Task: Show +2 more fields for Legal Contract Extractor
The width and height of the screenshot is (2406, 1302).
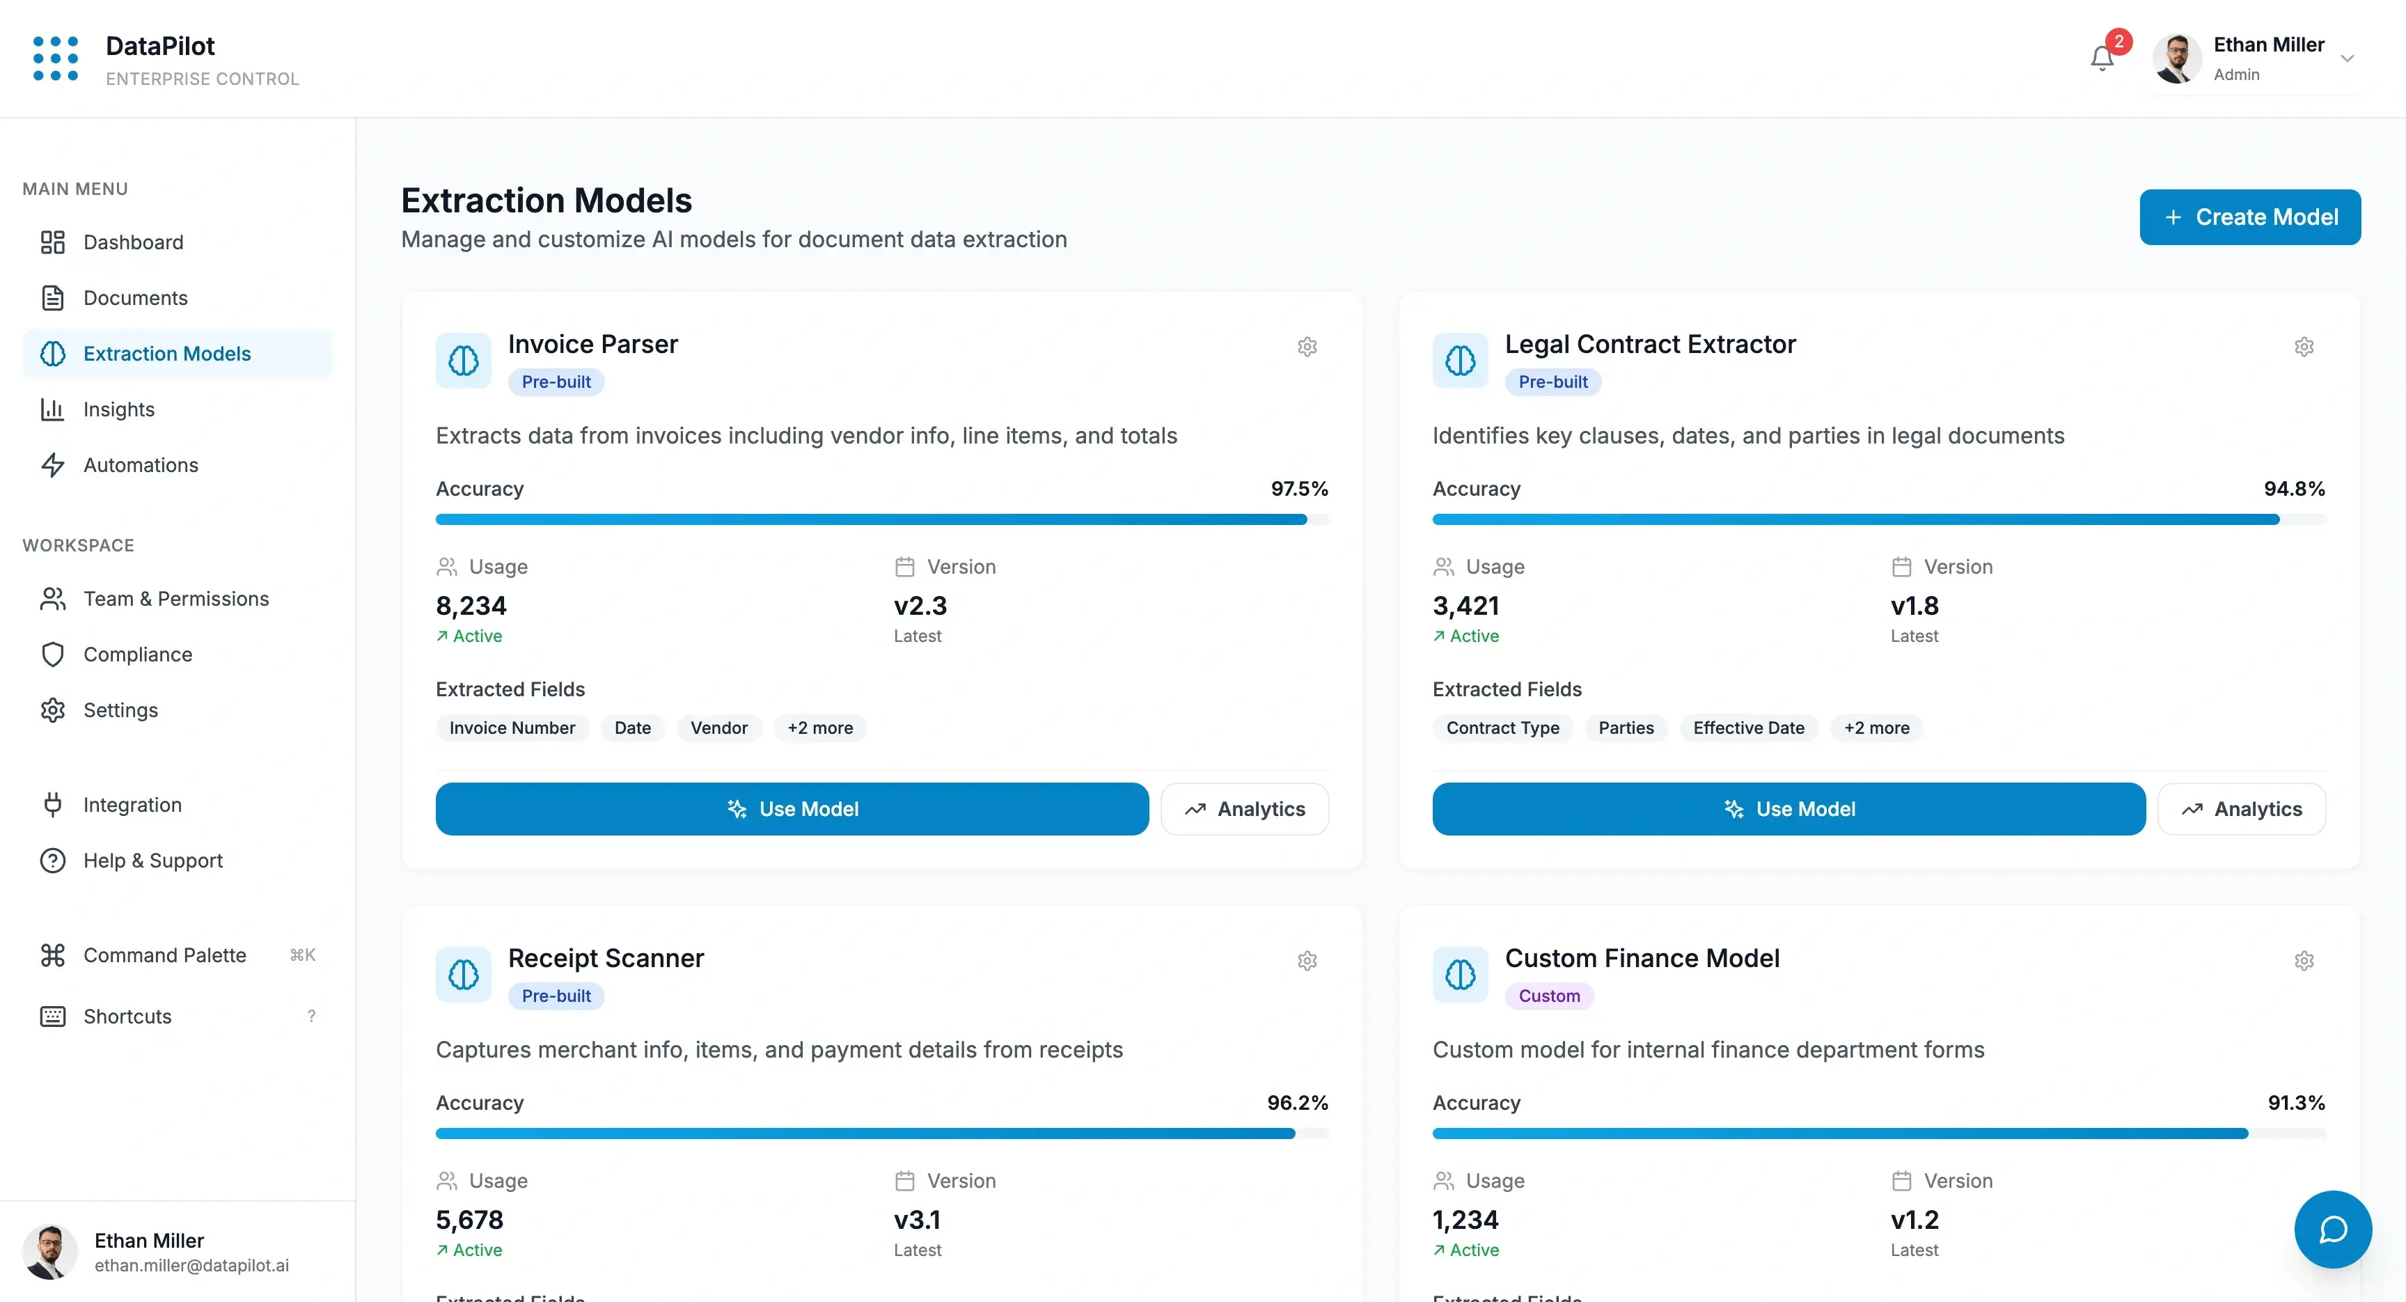Action: click(x=1878, y=728)
